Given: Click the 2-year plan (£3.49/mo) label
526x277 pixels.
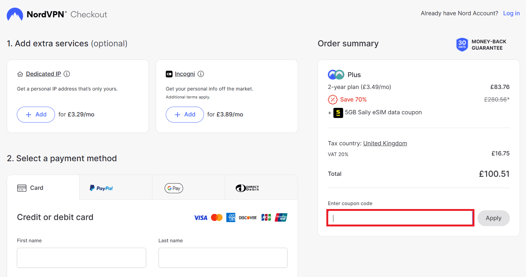Looking at the screenshot, I should click(359, 87).
